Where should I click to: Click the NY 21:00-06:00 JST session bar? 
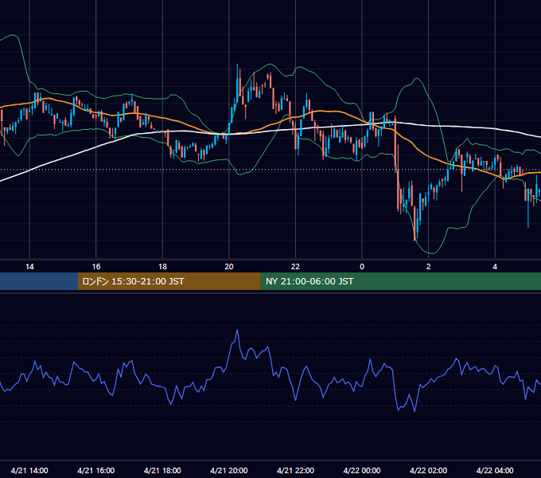pyautogui.click(x=400, y=281)
